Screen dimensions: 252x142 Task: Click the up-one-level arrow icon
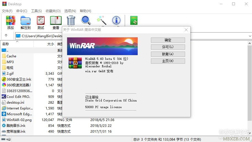[6, 35]
